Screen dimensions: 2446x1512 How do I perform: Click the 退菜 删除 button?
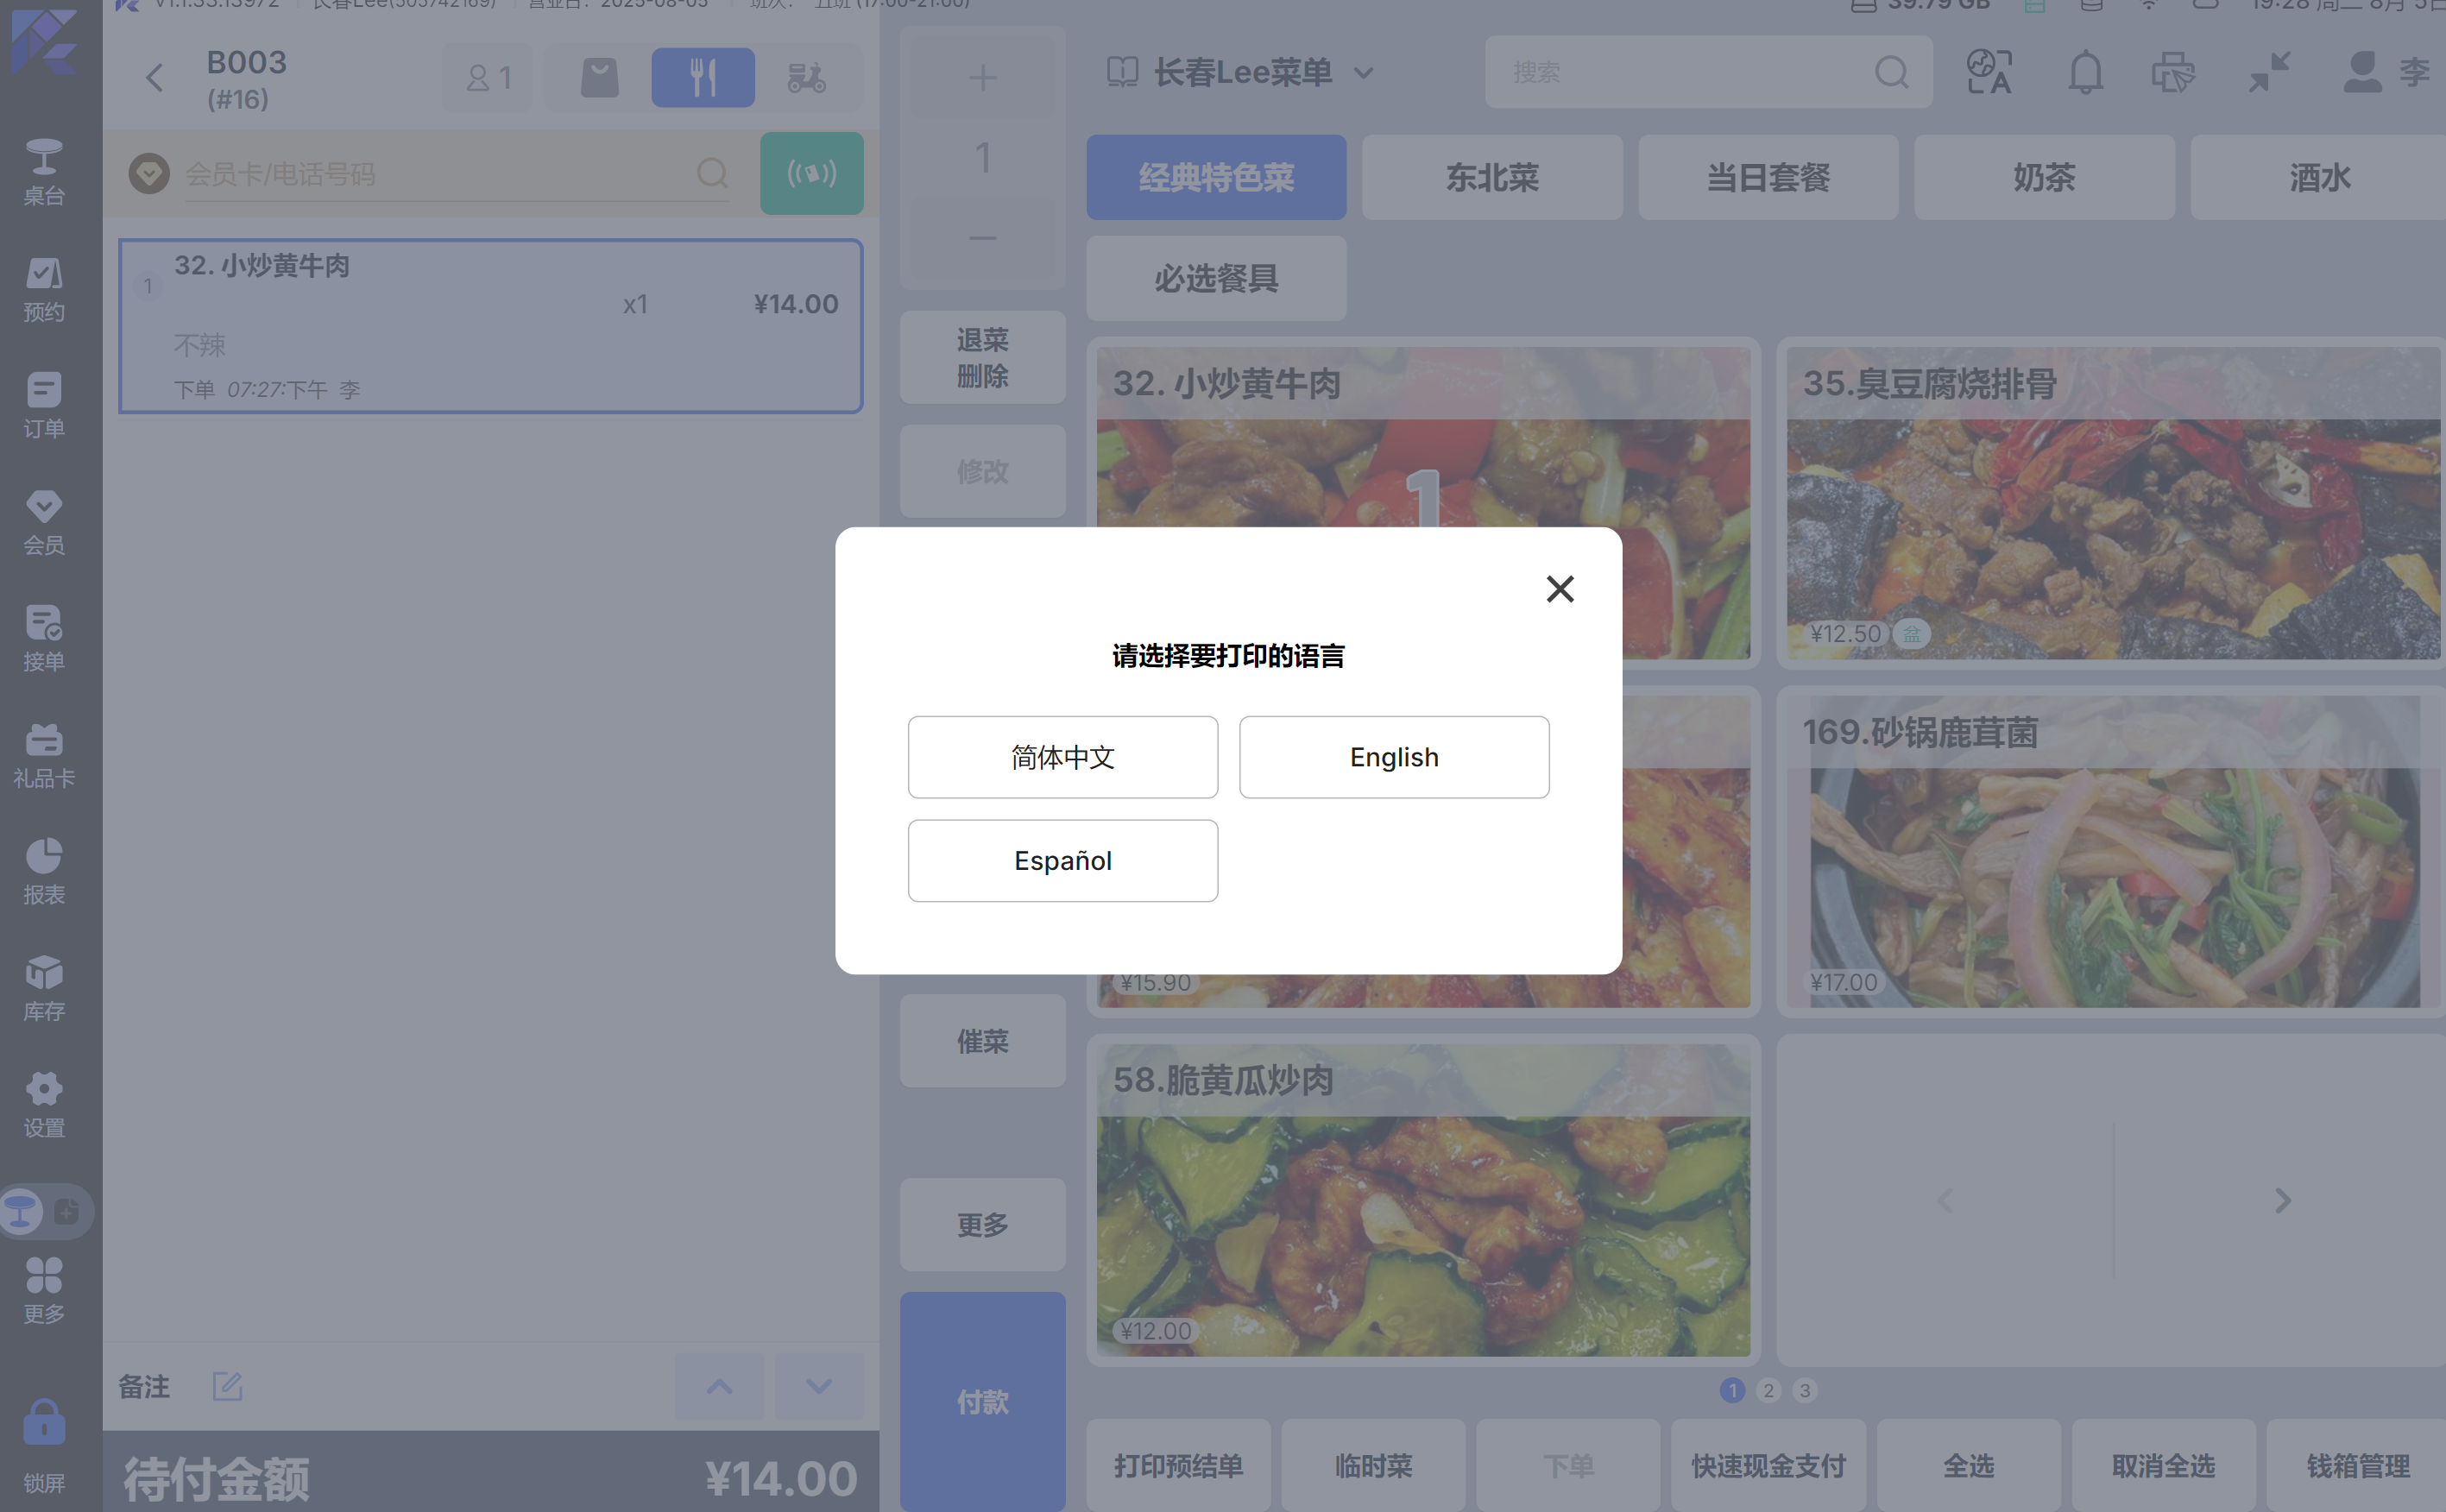pos(982,358)
